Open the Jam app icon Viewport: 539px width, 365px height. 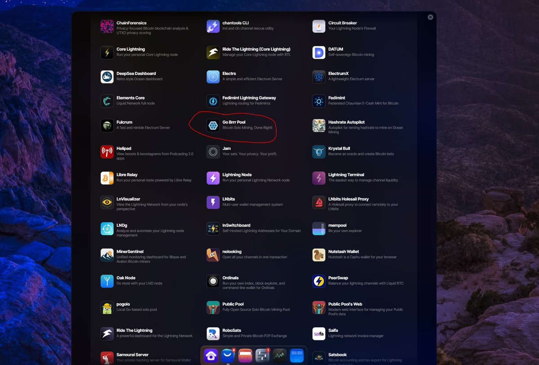click(213, 152)
